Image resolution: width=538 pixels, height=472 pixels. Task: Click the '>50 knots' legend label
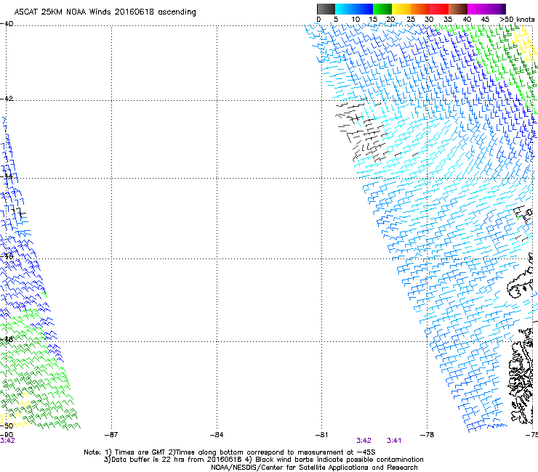point(517,20)
